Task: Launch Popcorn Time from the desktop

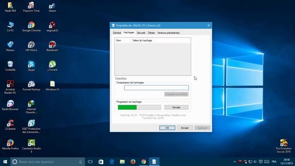Action: (31, 7)
